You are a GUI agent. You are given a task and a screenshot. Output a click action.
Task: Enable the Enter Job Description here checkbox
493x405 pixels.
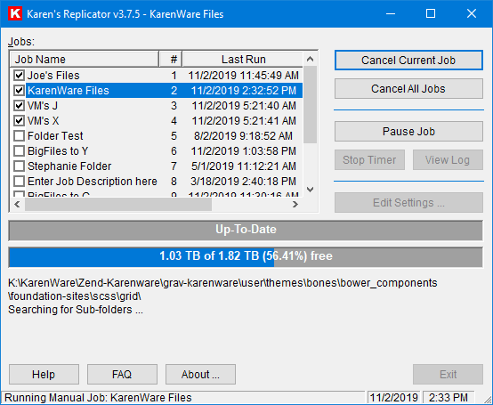[20, 181]
